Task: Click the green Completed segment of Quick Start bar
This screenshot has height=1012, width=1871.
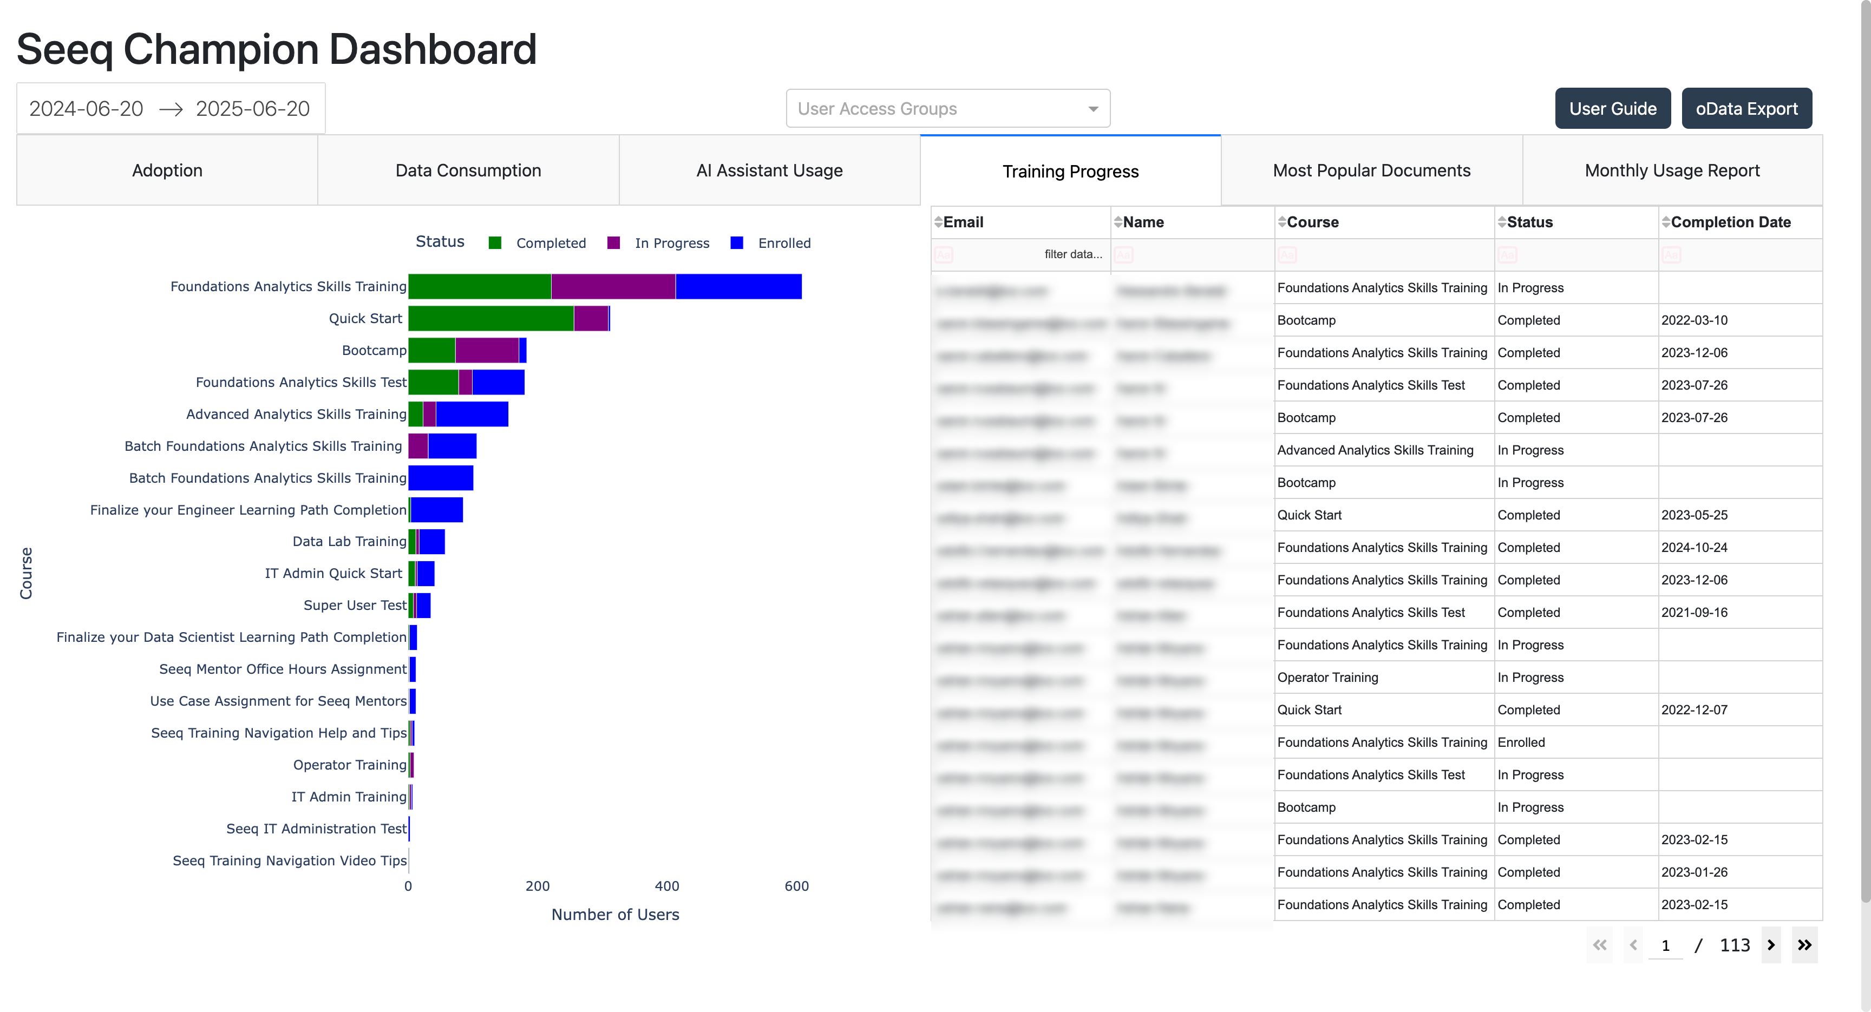Action: point(491,318)
